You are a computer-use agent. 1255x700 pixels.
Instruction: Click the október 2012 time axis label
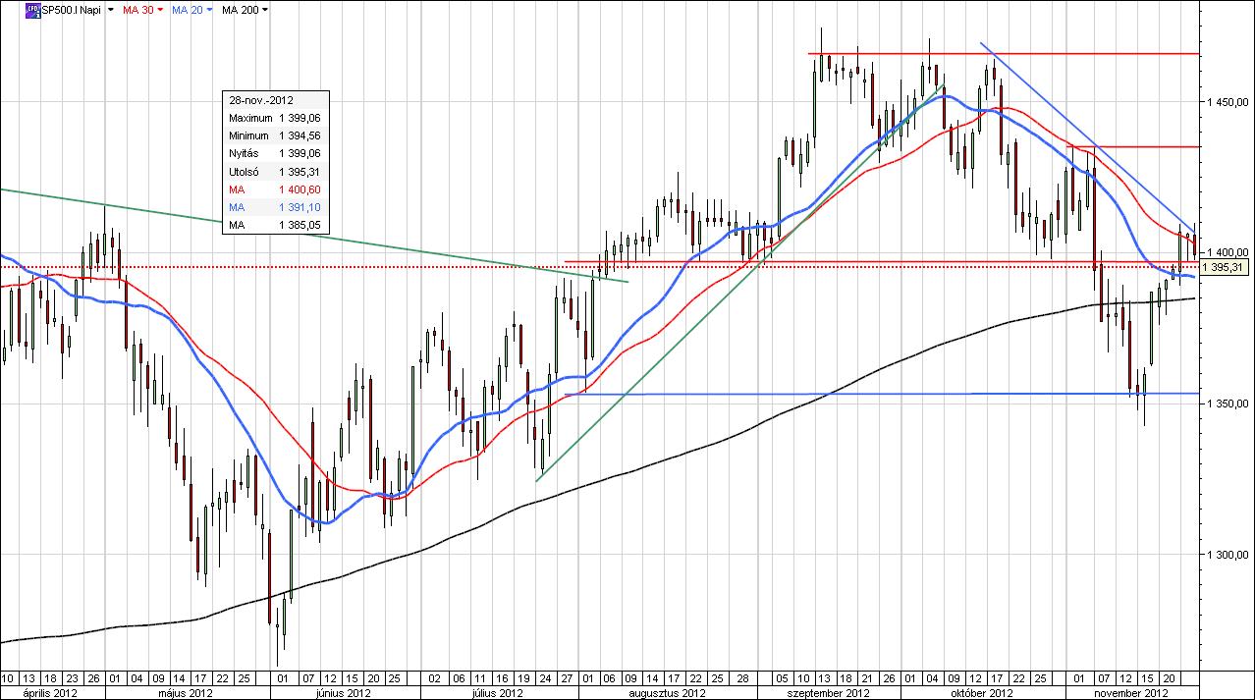click(x=984, y=693)
